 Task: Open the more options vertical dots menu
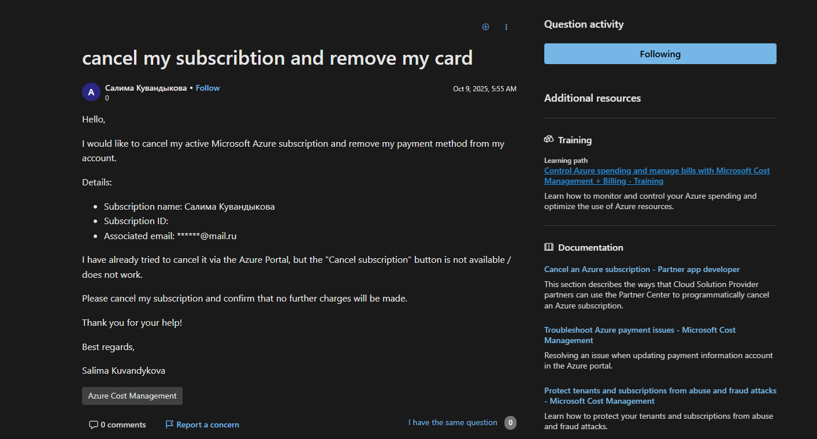point(506,27)
